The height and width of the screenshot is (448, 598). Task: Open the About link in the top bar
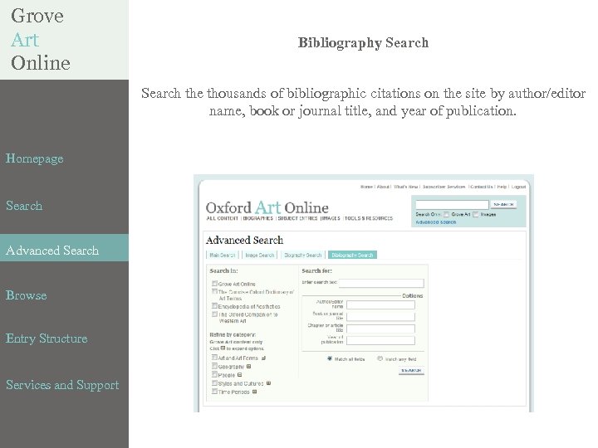[x=383, y=187]
